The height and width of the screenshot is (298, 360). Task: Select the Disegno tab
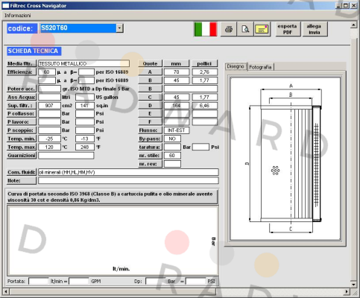(236, 66)
